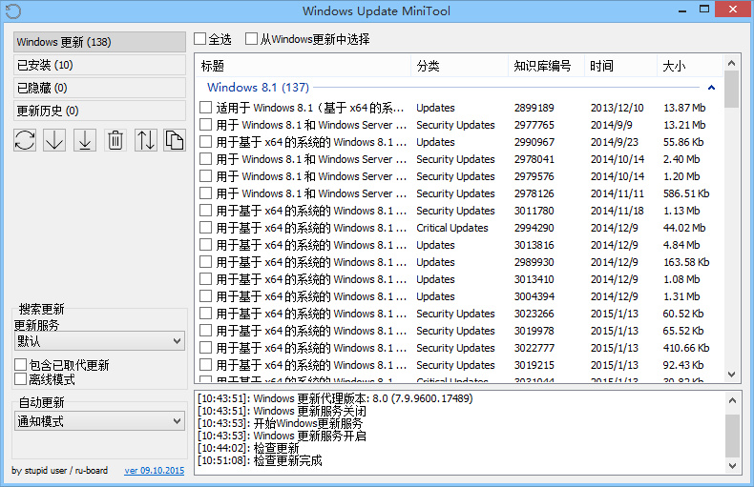
Task: Click the trash uninstall icon
Action: pos(115,140)
